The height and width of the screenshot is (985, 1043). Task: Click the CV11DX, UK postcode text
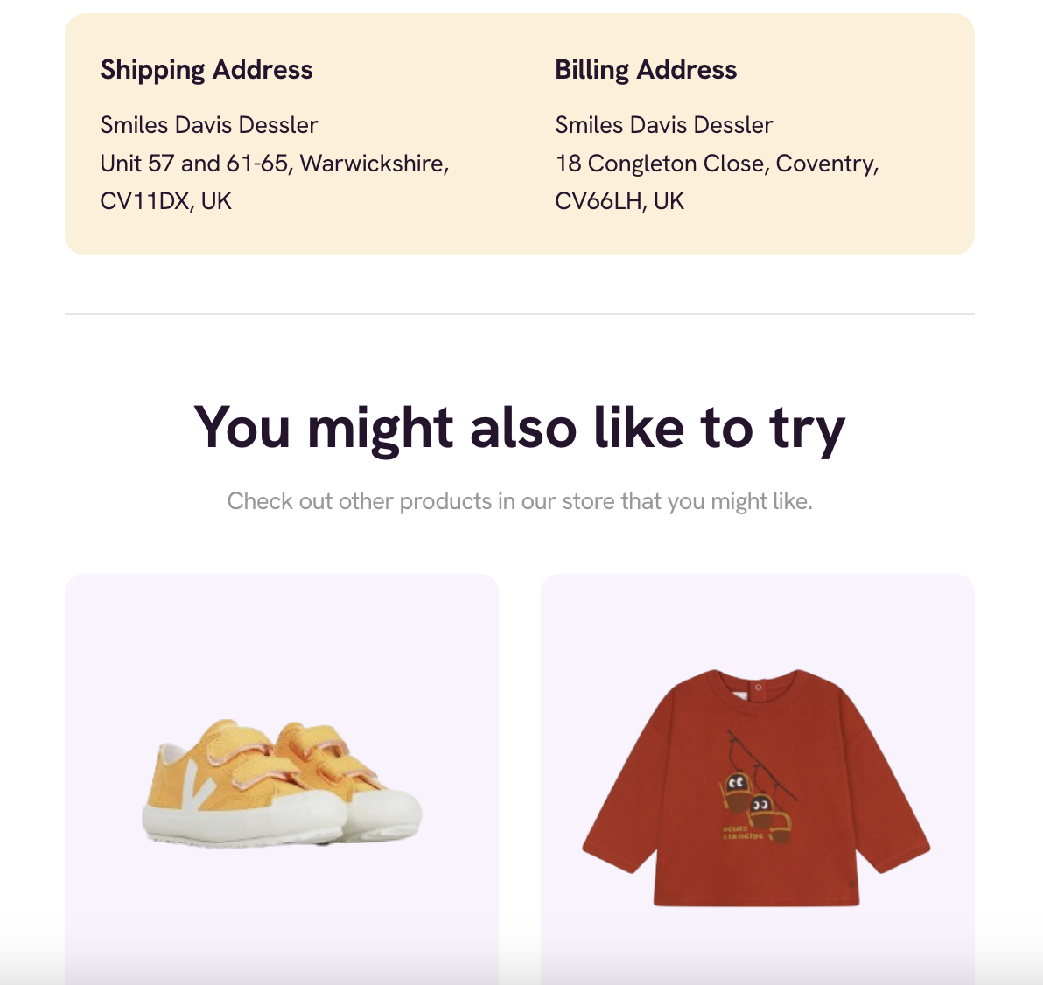tap(165, 201)
